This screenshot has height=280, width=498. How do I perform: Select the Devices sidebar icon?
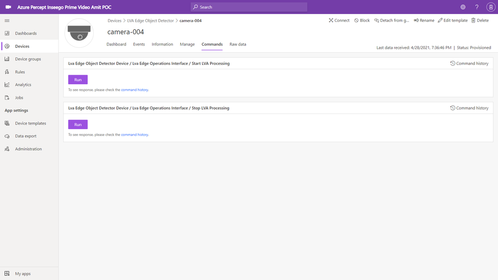pos(7,46)
